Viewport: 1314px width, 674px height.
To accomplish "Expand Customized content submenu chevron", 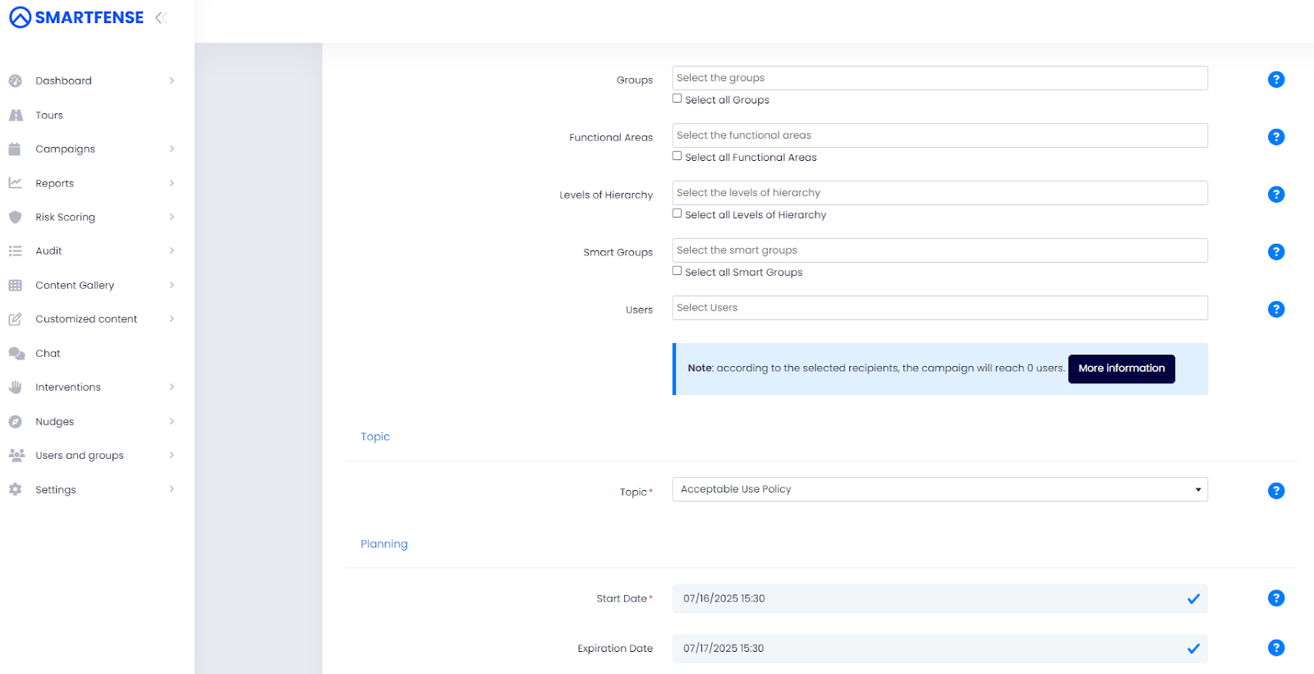I will (x=172, y=319).
